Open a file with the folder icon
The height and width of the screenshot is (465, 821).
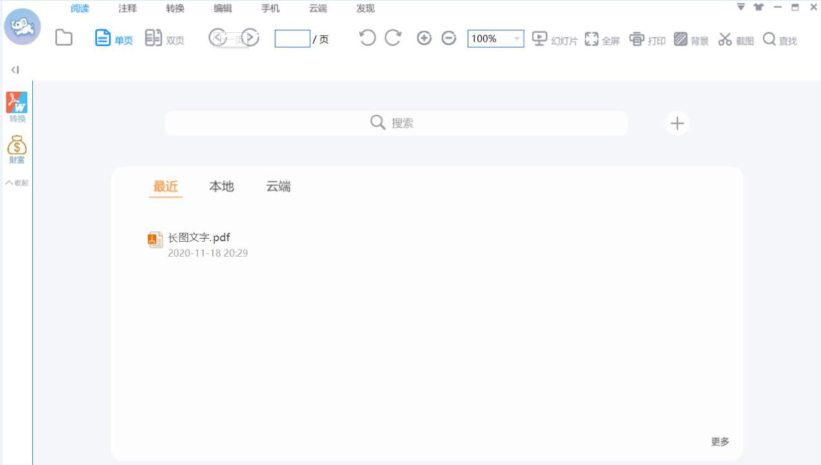tap(64, 38)
